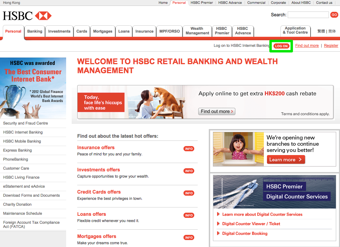
Task: Switch to the Mortgages tab
Action: 102,31
